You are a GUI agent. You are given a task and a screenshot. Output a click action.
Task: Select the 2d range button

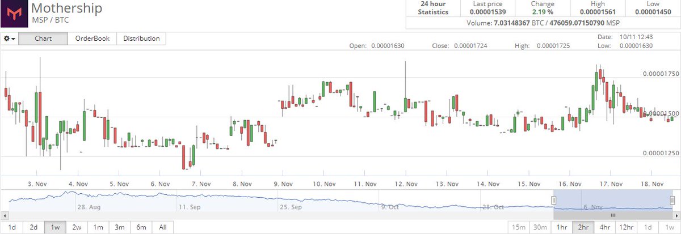pos(33,227)
